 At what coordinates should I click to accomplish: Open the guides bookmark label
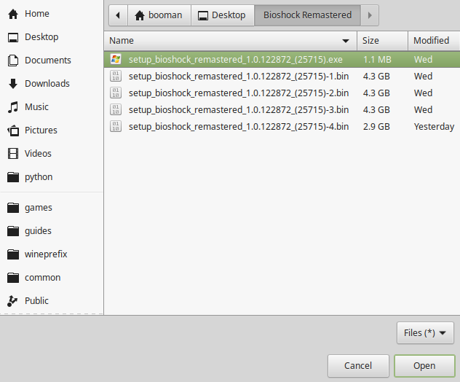pos(38,231)
